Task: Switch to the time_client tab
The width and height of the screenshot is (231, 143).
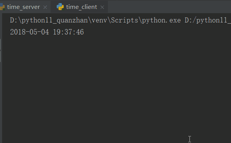Action: coord(82,7)
